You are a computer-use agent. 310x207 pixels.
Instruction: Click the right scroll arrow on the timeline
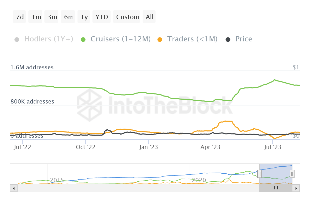[297, 188]
